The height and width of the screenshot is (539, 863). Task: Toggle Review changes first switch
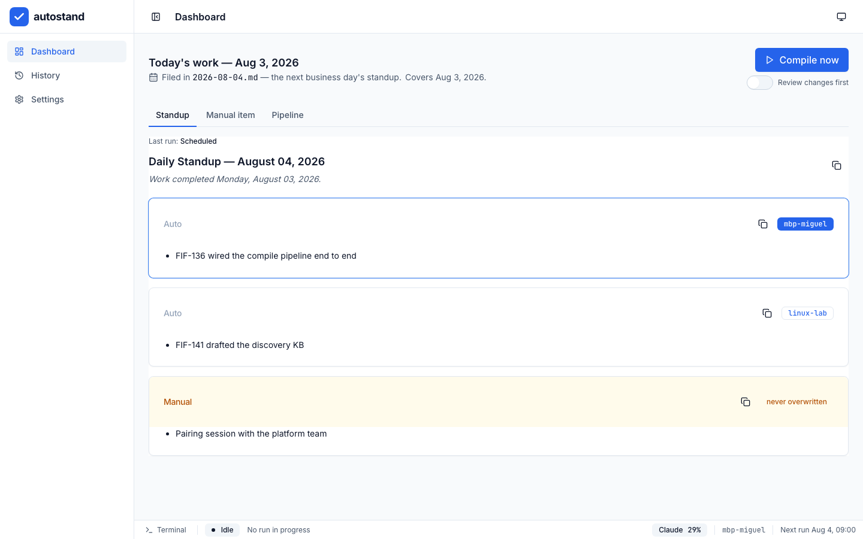(x=760, y=83)
